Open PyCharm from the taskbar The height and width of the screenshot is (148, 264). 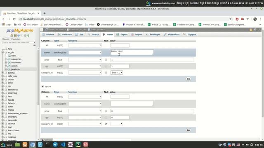[78, 144]
